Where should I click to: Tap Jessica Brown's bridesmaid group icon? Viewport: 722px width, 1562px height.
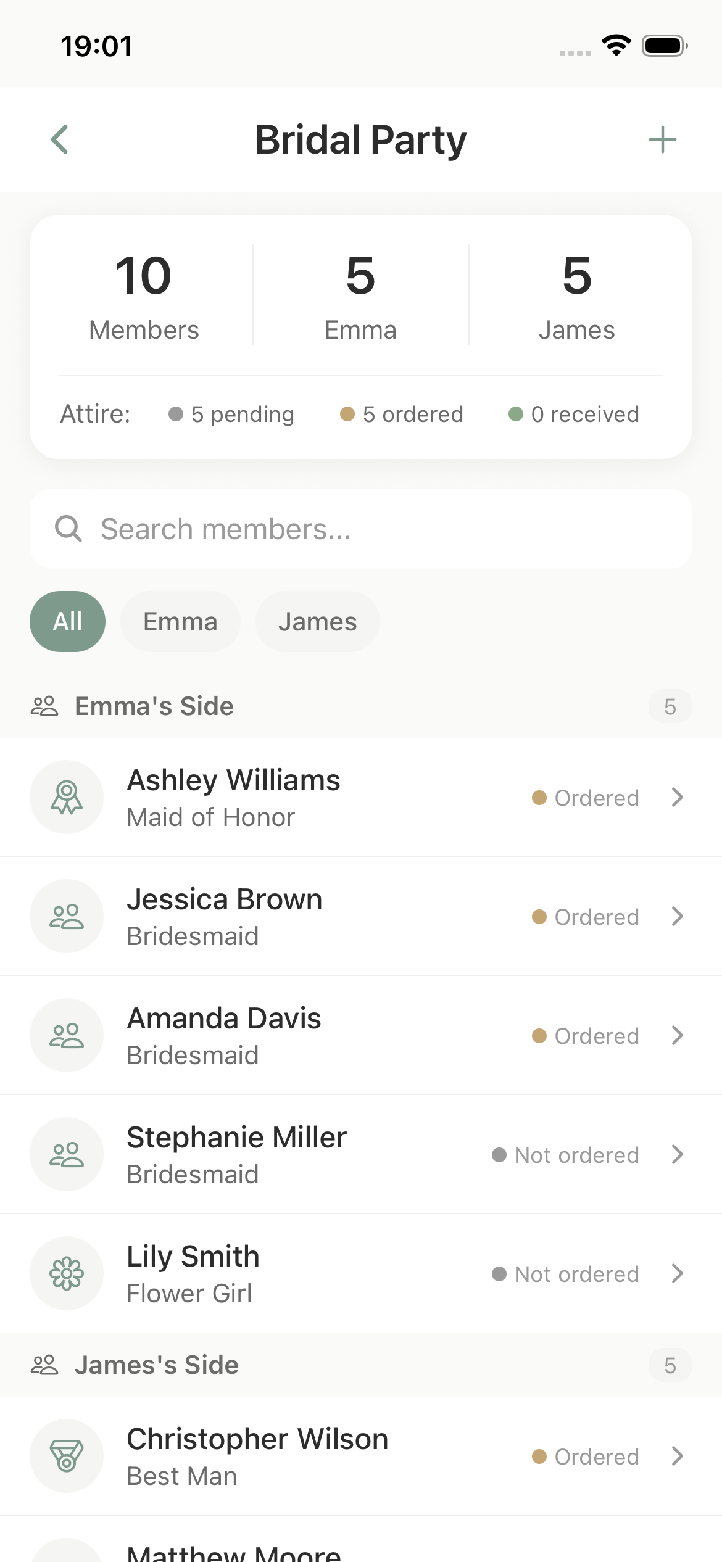click(x=67, y=916)
